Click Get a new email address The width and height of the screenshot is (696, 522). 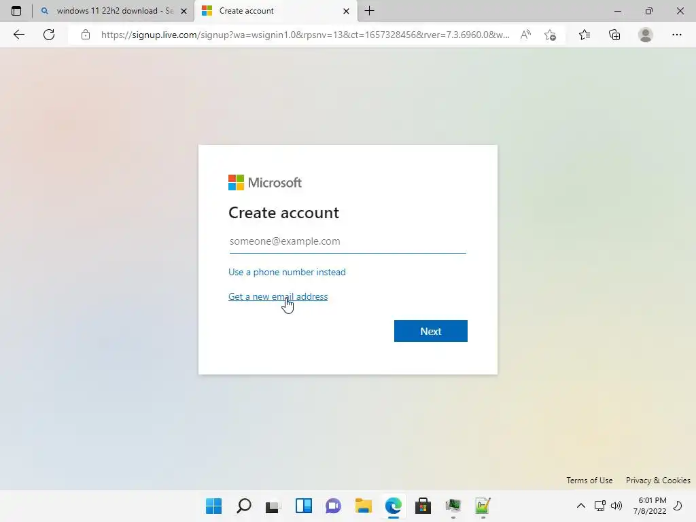pos(278,296)
